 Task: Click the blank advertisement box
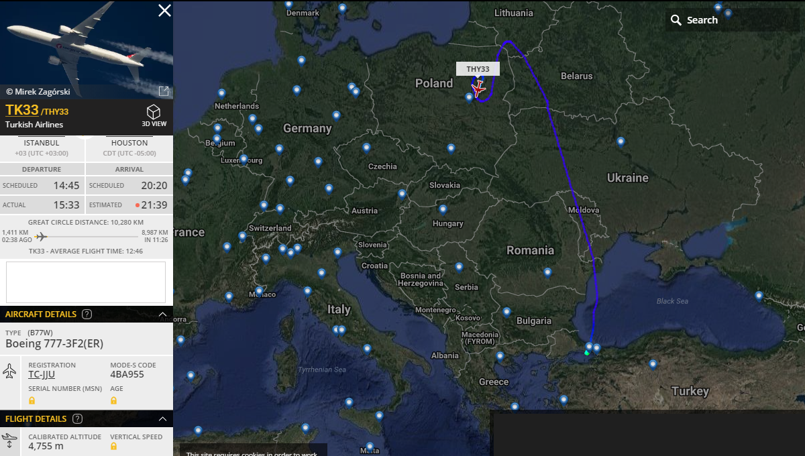tap(86, 282)
